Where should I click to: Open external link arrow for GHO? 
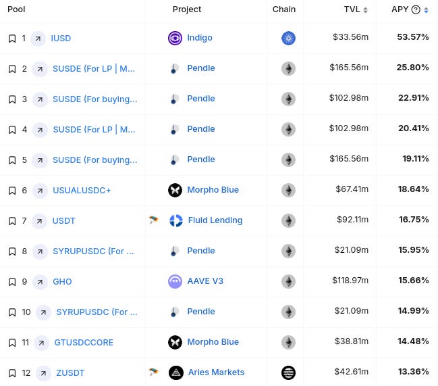click(x=40, y=282)
